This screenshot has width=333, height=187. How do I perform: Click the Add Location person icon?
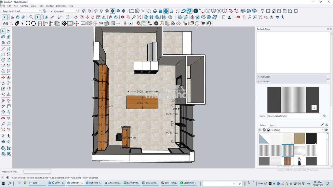click(229, 17)
